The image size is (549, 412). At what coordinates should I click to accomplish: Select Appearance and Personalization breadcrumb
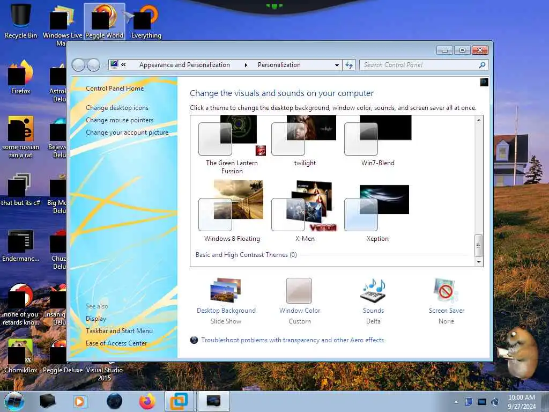184,65
